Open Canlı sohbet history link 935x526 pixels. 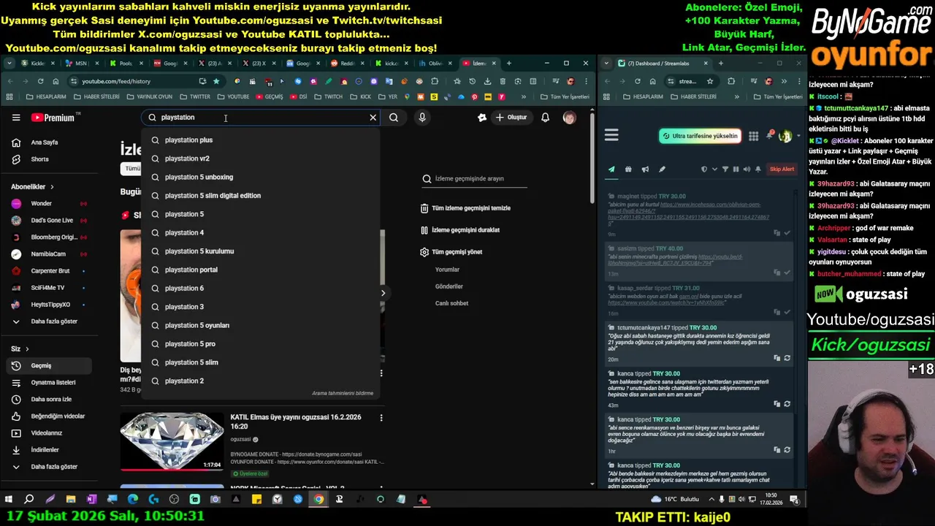pyautogui.click(x=451, y=303)
